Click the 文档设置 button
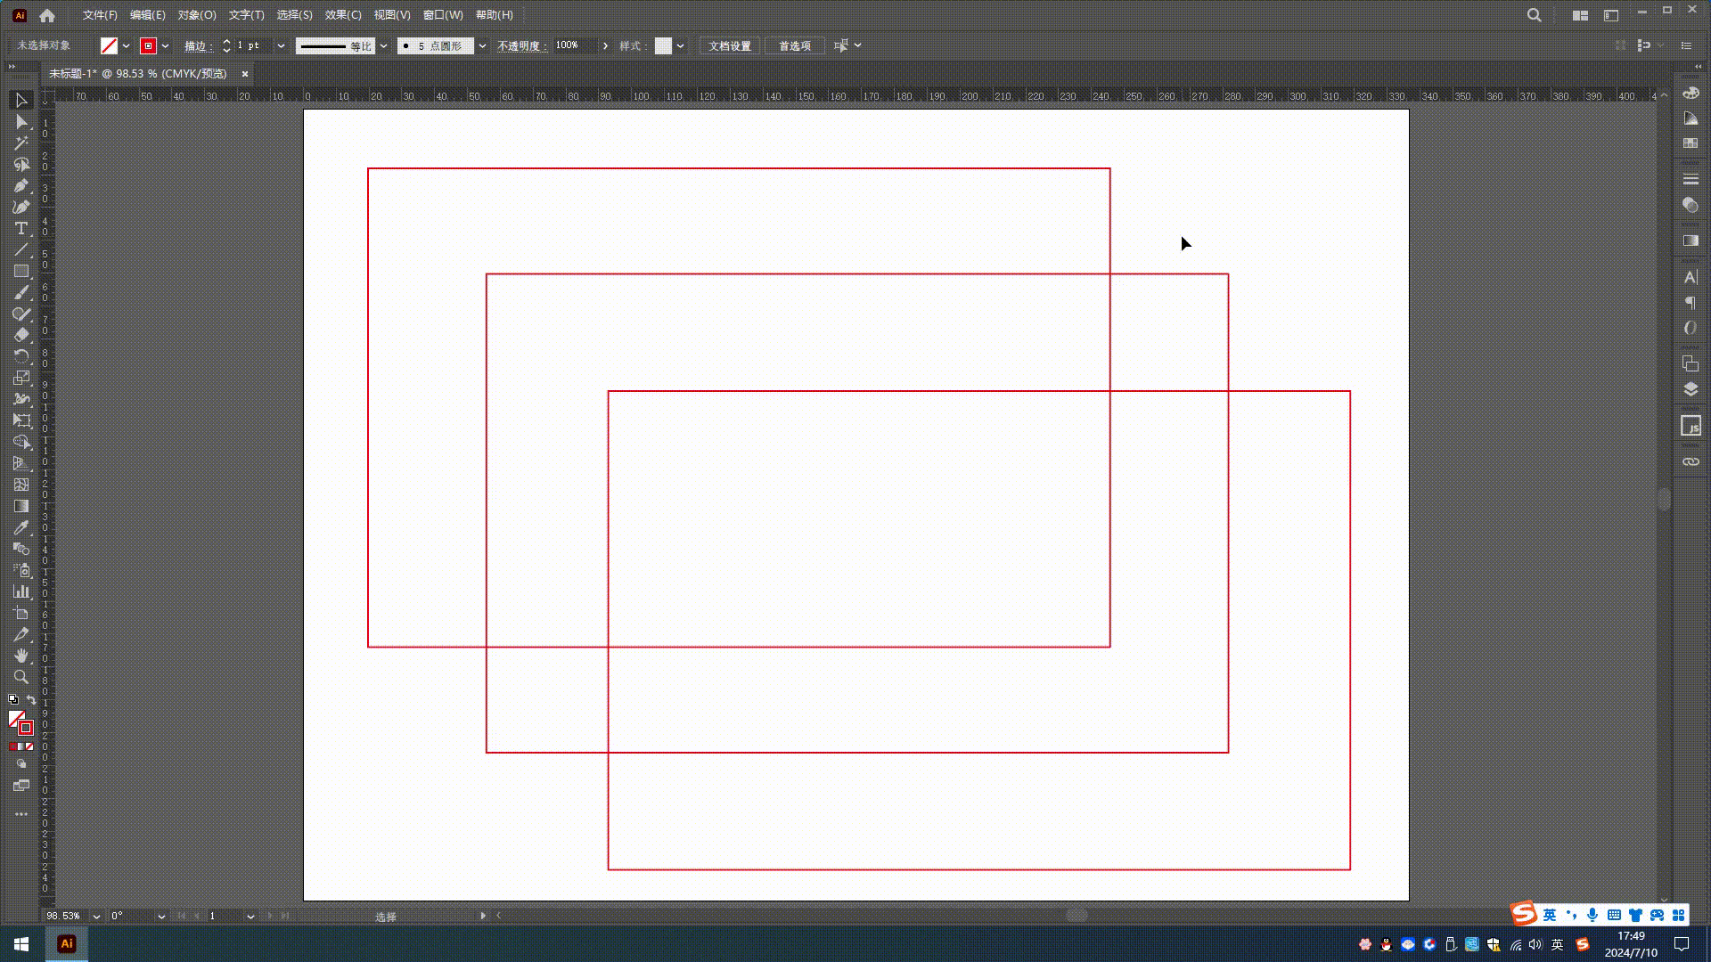The image size is (1711, 962). coord(730,45)
